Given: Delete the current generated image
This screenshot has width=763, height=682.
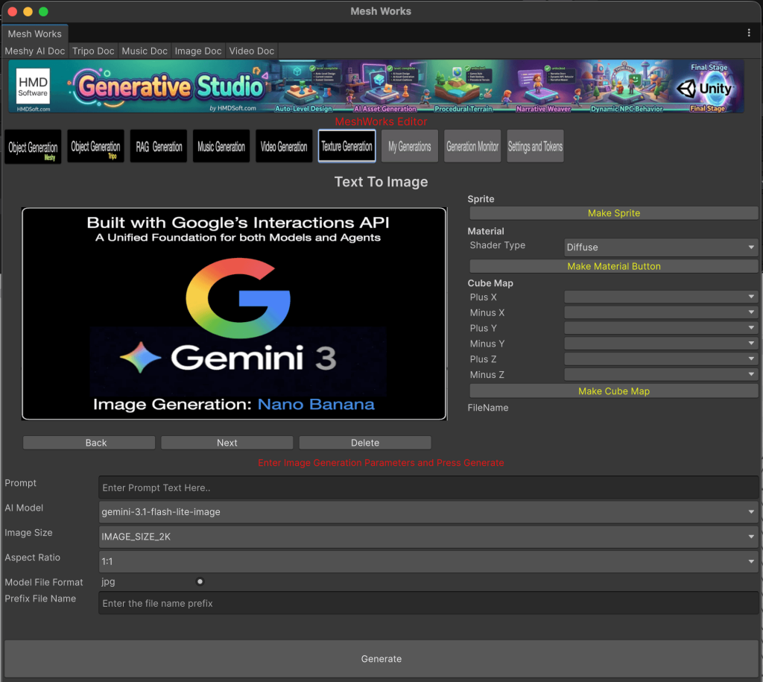Looking at the screenshot, I should point(365,443).
